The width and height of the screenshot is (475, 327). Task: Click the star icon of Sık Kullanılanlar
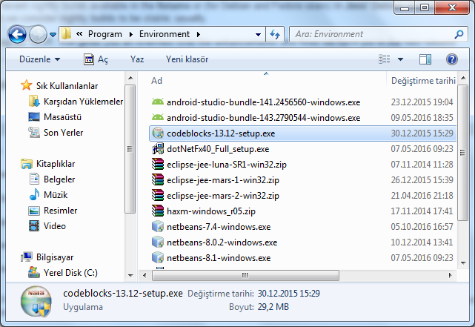point(27,85)
